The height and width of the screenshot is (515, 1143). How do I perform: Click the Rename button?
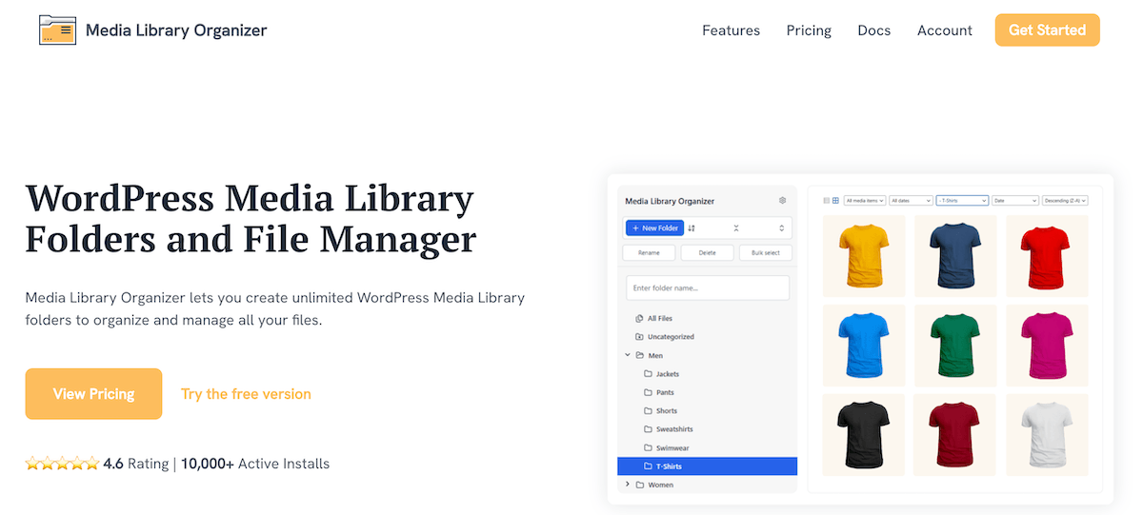[649, 252]
